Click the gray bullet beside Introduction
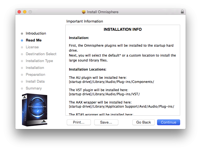This screenshot has height=151, width=201. [22, 33]
